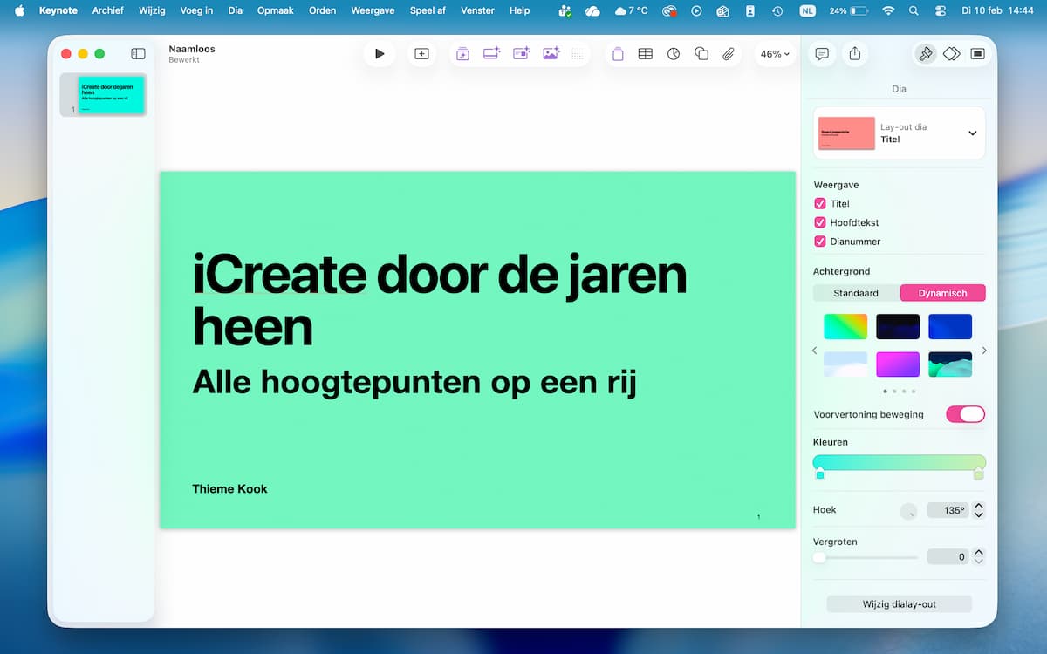Add a new slide with the plus icon
This screenshot has height=654, width=1047.
(x=421, y=54)
